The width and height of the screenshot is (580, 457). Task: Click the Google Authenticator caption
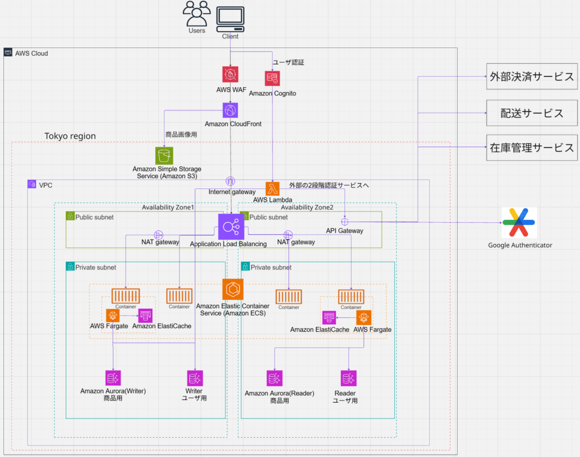(520, 245)
